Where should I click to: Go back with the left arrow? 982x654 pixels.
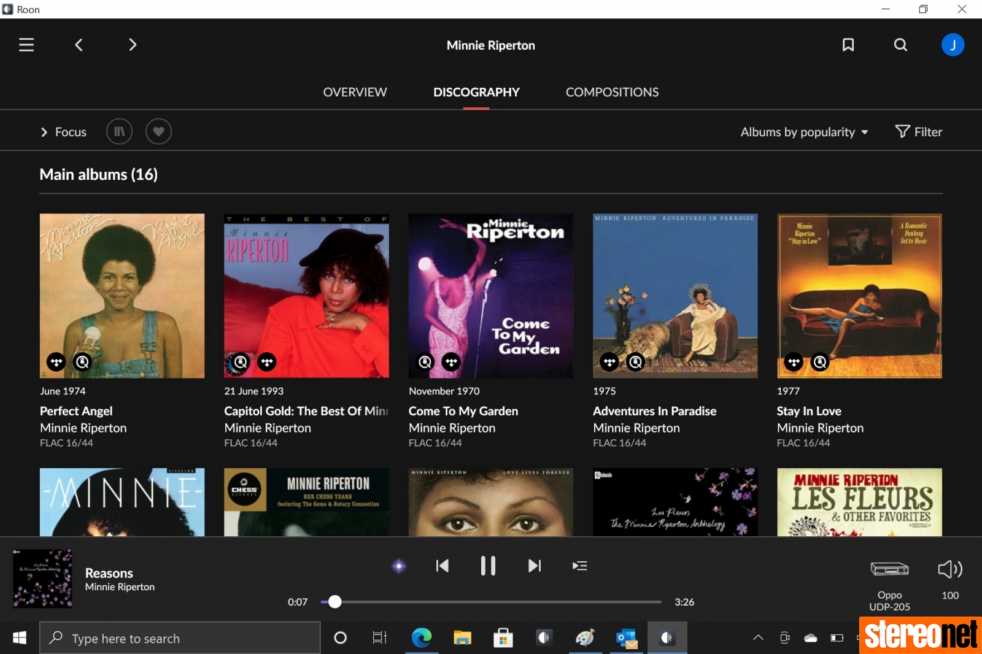point(79,45)
